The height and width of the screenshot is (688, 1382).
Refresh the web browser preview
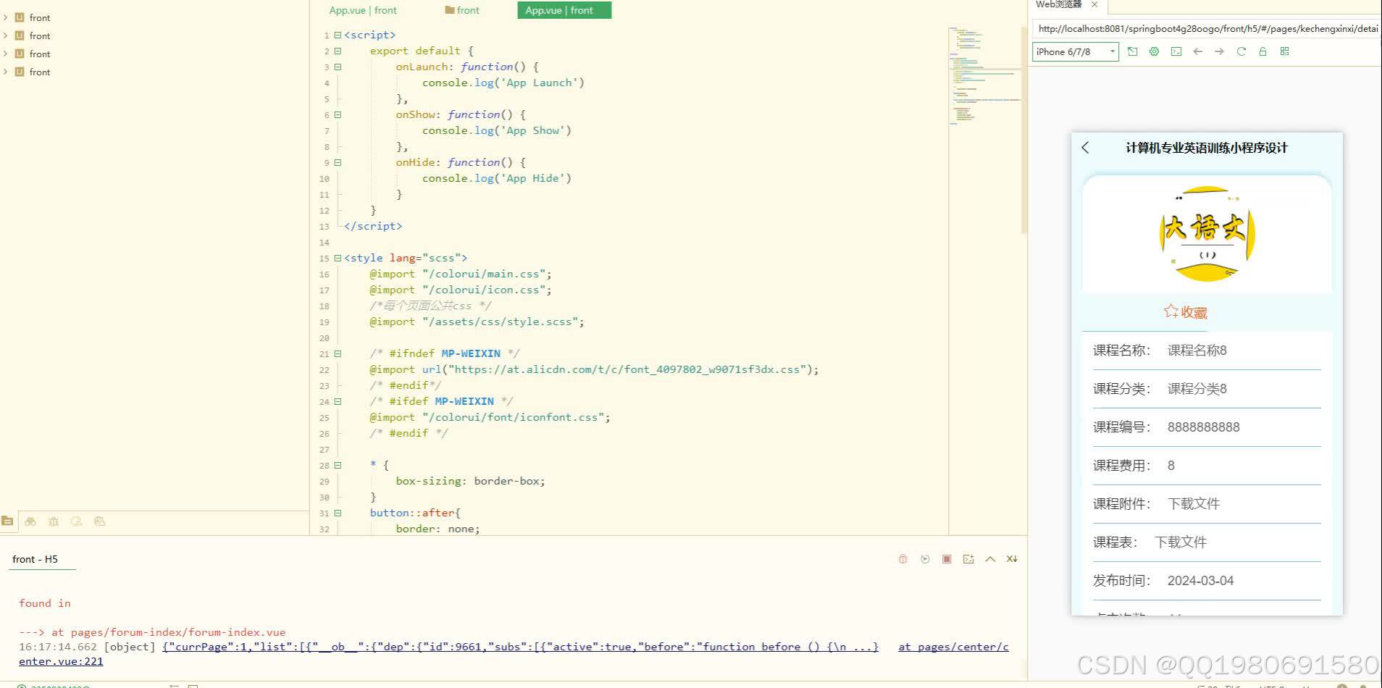(x=1241, y=51)
